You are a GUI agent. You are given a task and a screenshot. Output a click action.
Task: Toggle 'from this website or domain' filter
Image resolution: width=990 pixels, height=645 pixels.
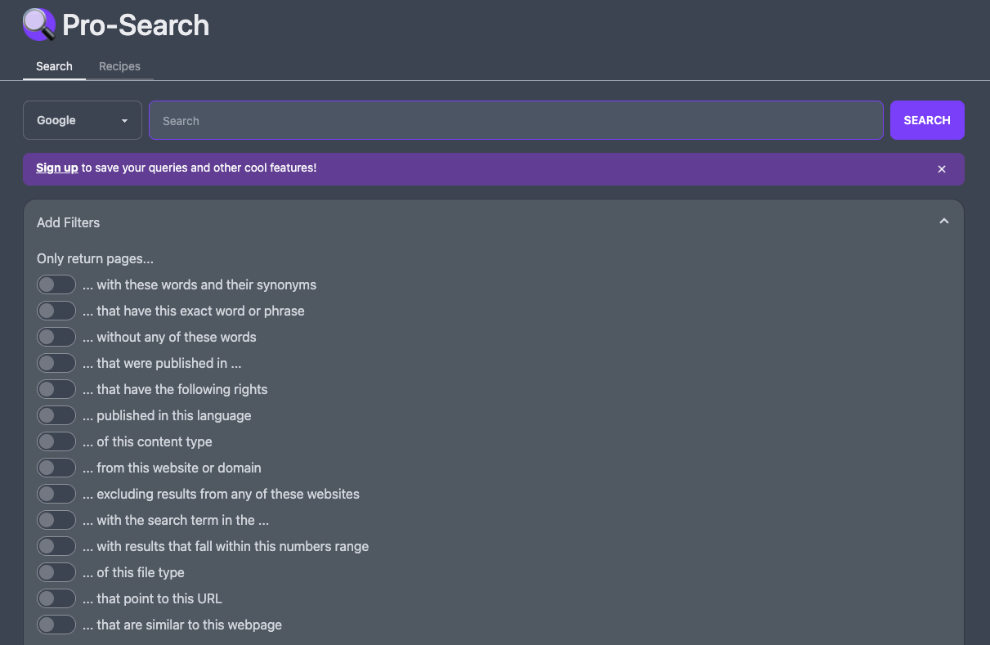(x=56, y=467)
